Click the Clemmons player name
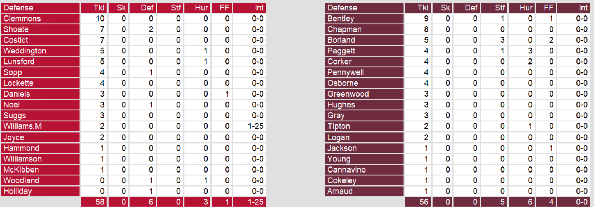This screenshot has width=594, height=207. tap(22, 19)
